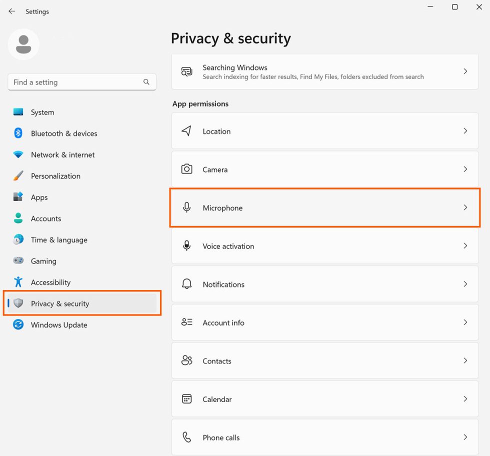This screenshot has width=490, height=456.
Task: Navigate to Bluetooth & devices
Action: coord(63,133)
